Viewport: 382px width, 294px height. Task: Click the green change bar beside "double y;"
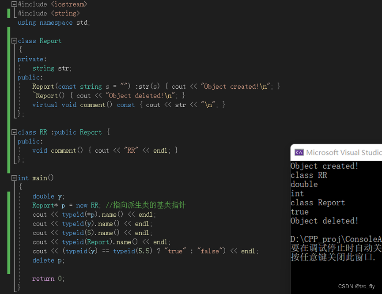click(x=8, y=196)
